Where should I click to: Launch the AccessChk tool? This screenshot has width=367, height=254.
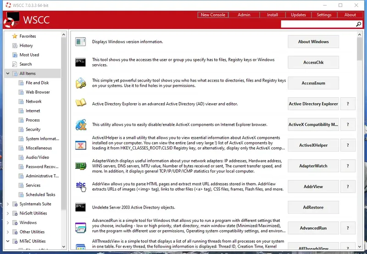(313, 62)
